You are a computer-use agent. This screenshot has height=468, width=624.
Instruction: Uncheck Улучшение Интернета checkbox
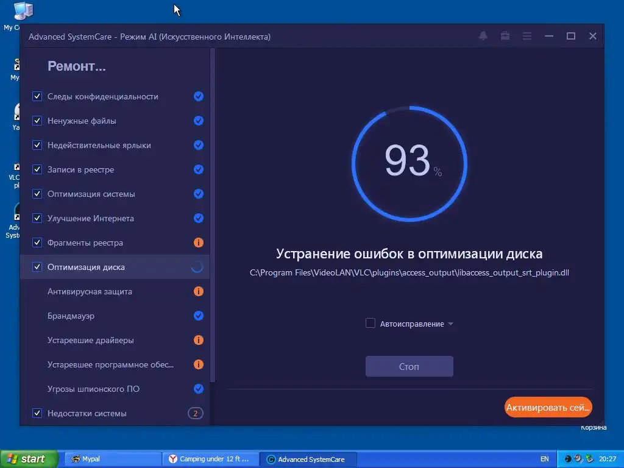click(x=37, y=218)
